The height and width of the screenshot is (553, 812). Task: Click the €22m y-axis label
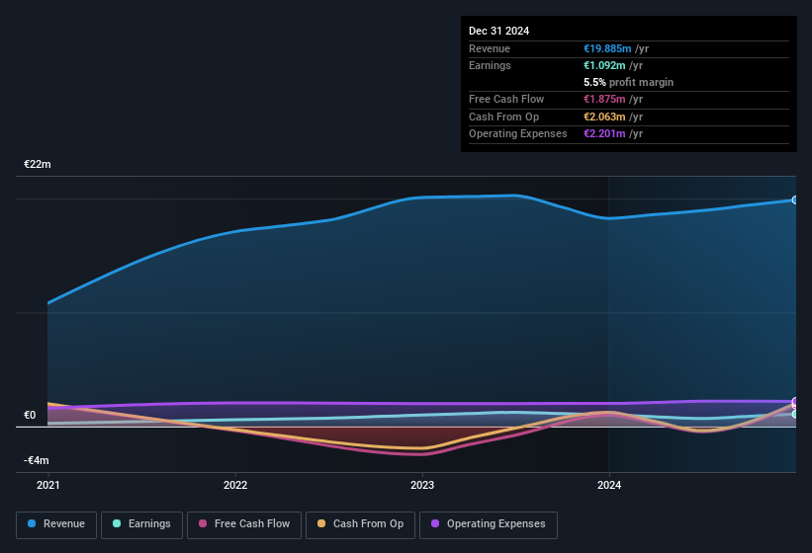point(38,164)
